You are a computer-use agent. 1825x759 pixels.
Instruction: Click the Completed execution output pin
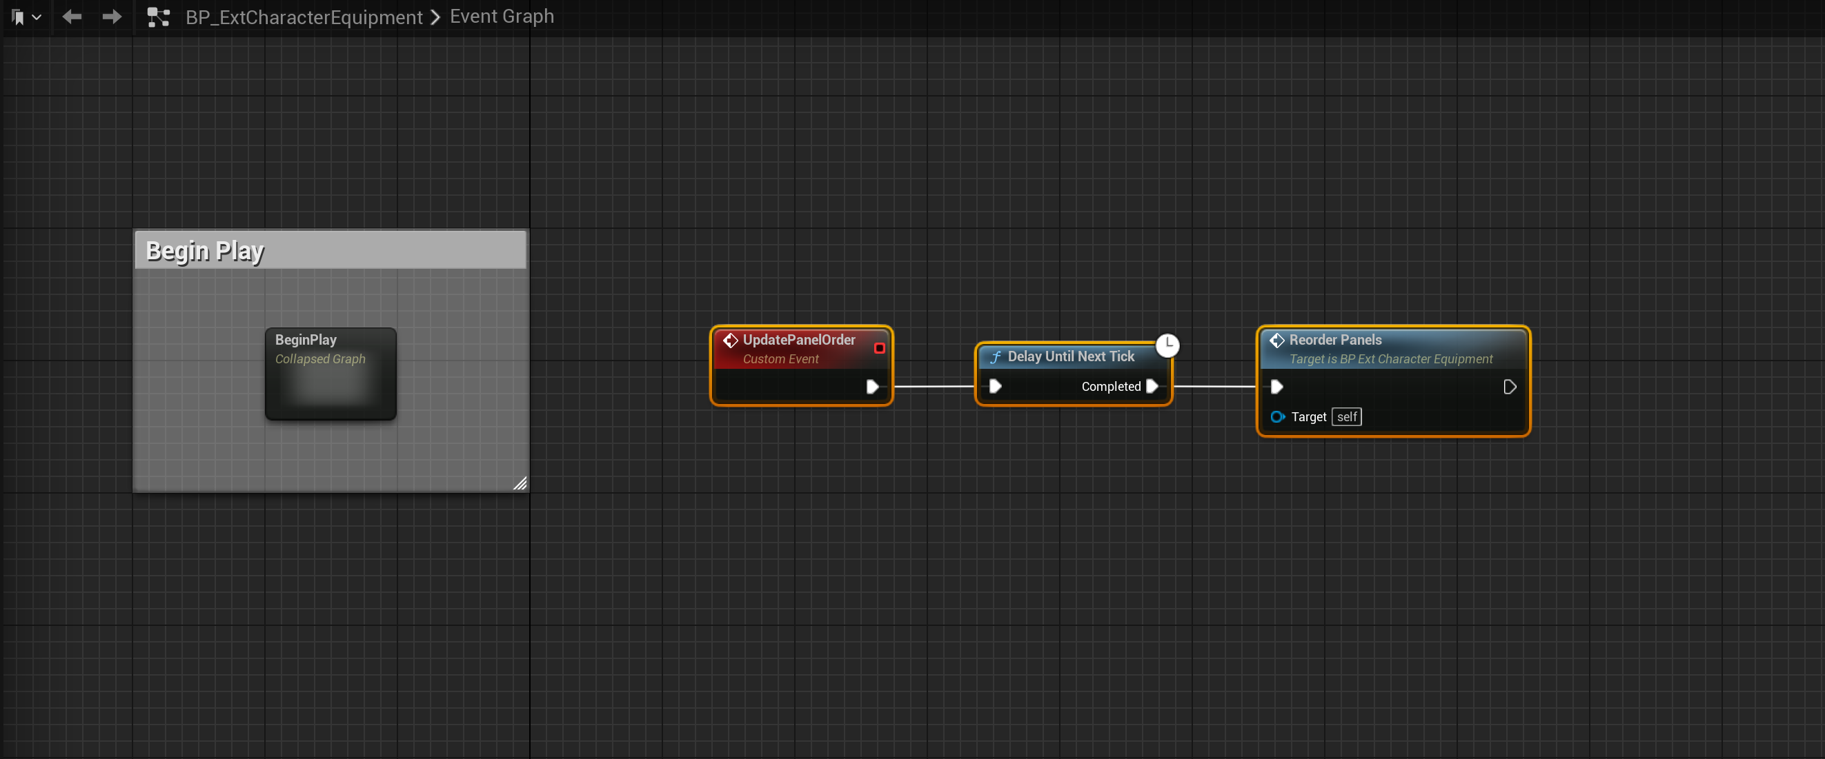1152,387
